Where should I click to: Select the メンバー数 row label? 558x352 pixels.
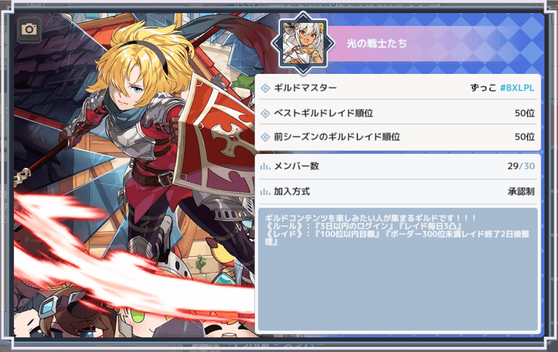[296, 166]
